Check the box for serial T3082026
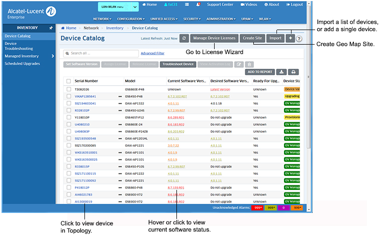381x235 pixels. pos(69,89)
